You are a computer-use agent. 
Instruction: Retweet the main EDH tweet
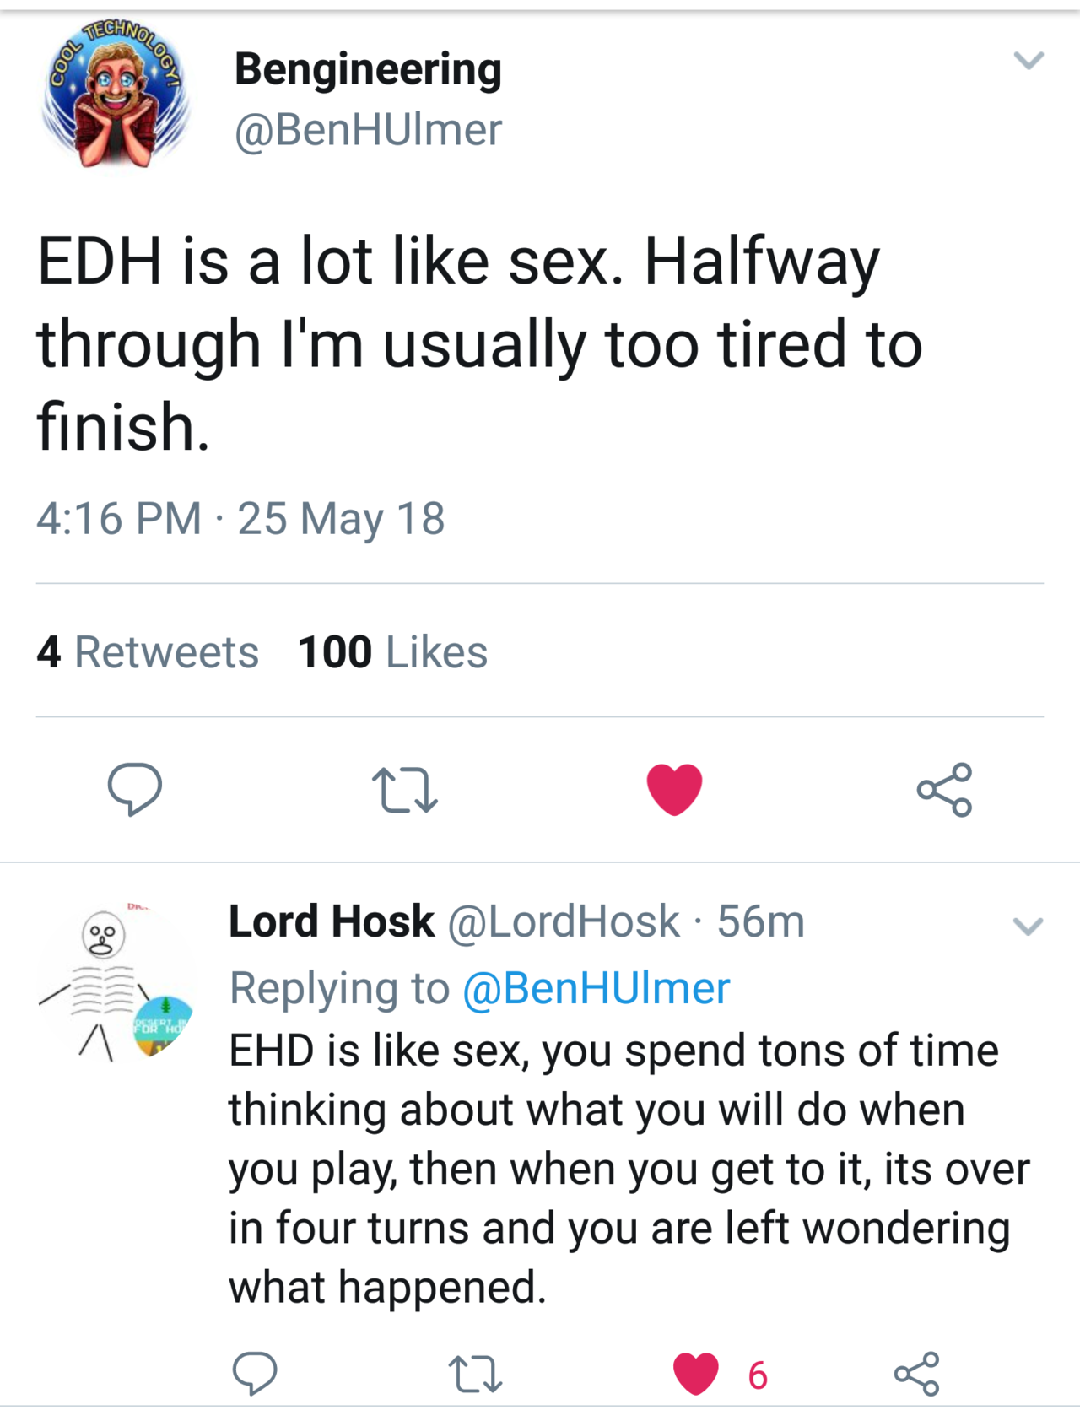coord(405,789)
